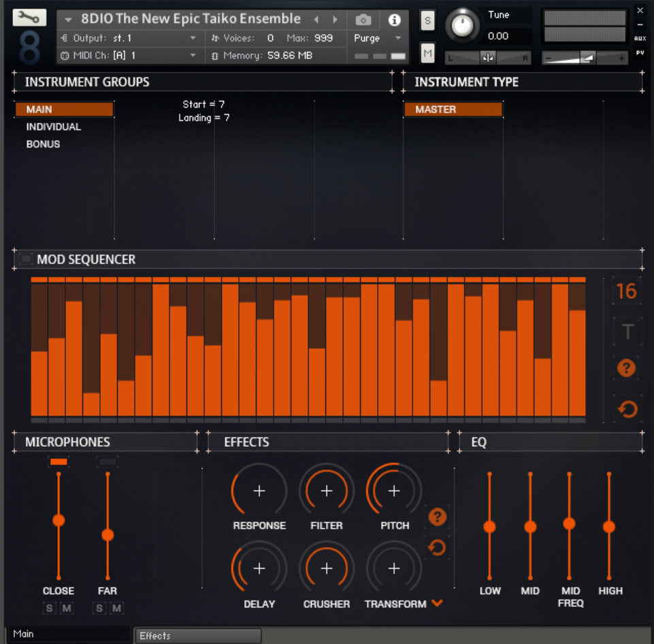The width and height of the screenshot is (654, 644).
Task: Go to next instrument with the right arrow
Action: (x=335, y=20)
